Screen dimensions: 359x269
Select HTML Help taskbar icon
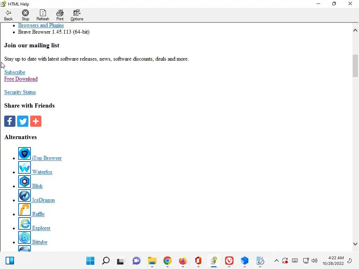pyautogui.click(x=214, y=261)
